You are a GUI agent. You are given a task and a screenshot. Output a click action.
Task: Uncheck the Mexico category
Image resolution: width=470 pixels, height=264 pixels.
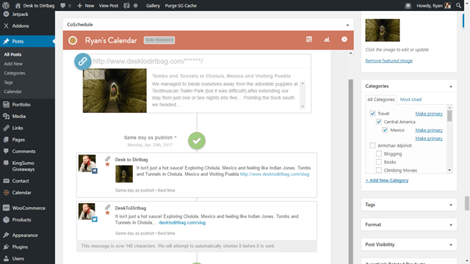(x=385, y=130)
